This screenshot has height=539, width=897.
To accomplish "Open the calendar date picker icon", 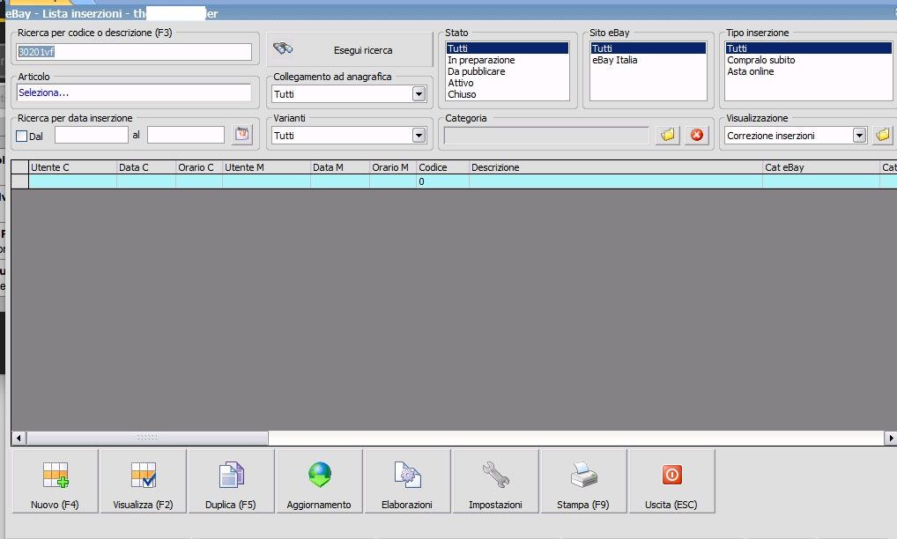I will tap(242, 135).
